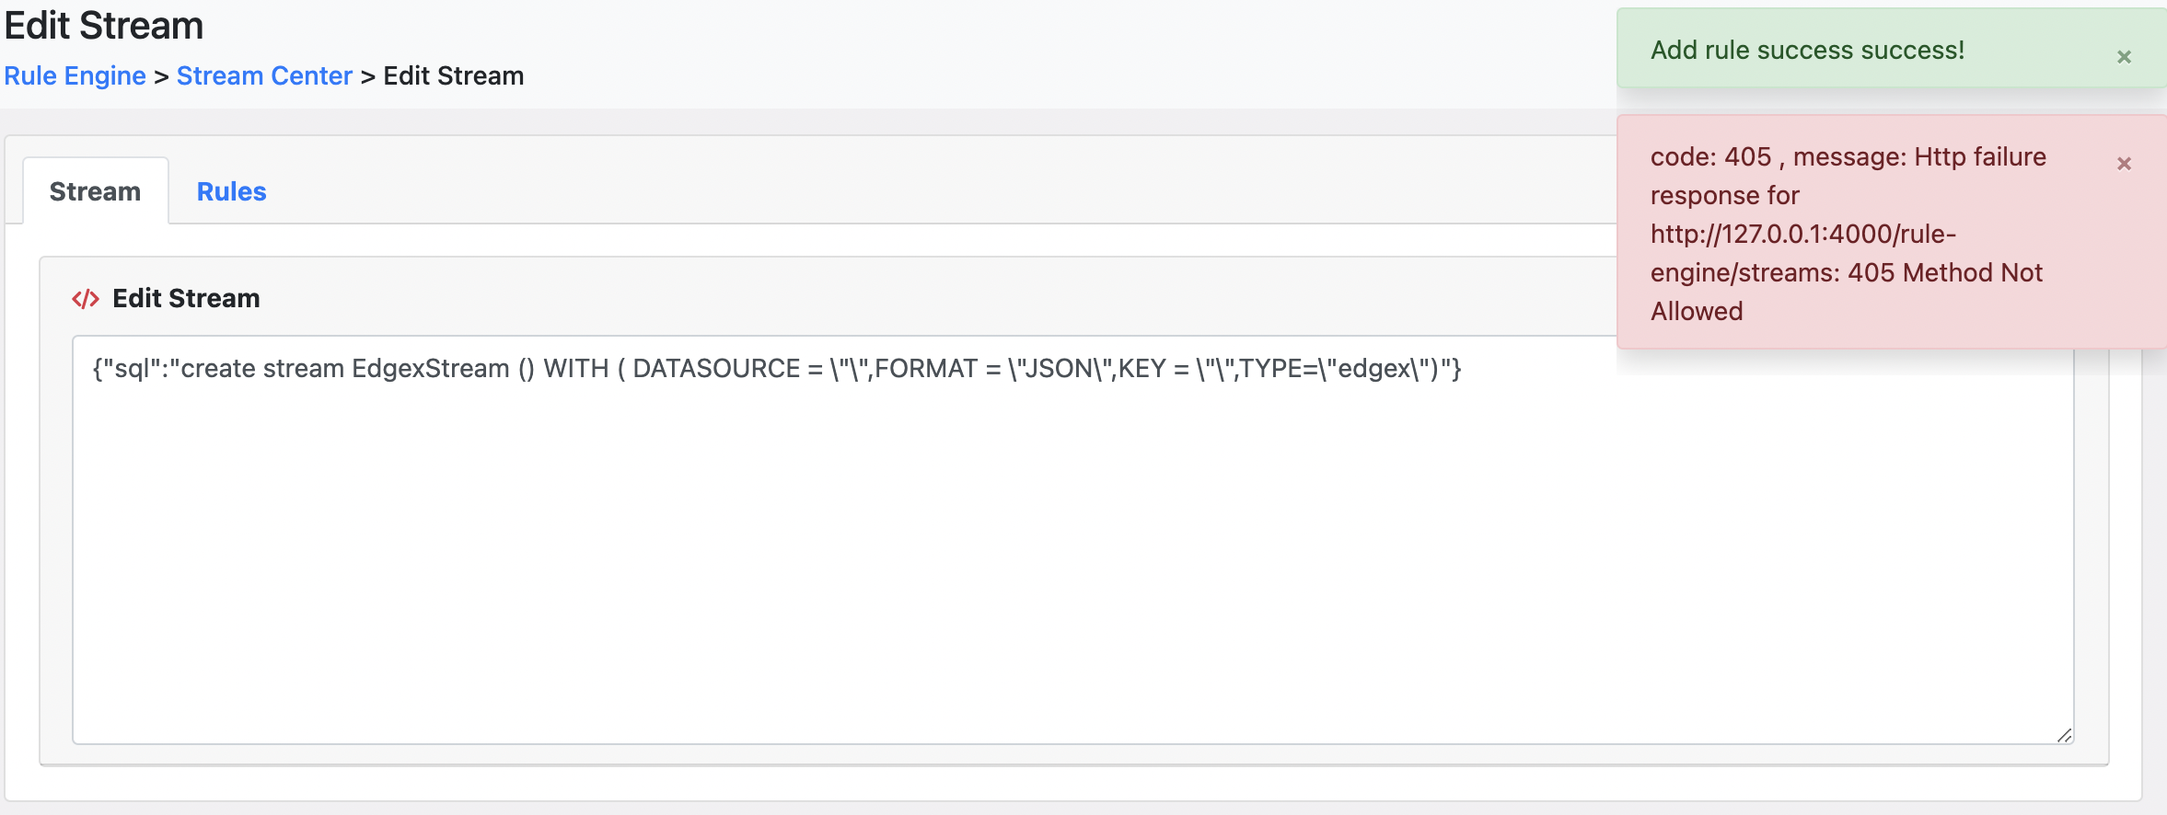Switch to the Rules tab
The image size is (2167, 815).
(231, 191)
